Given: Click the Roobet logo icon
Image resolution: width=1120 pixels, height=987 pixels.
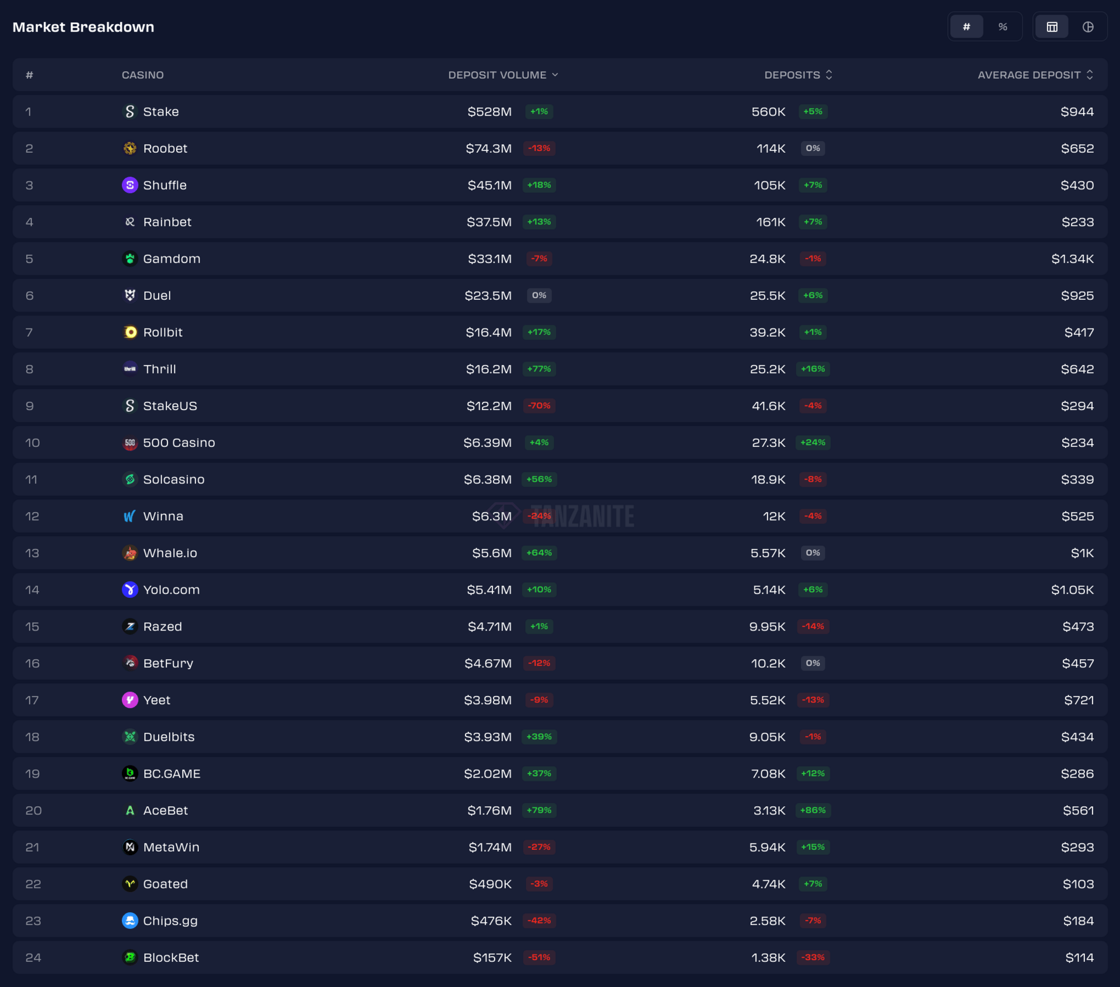Looking at the screenshot, I should (x=129, y=148).
